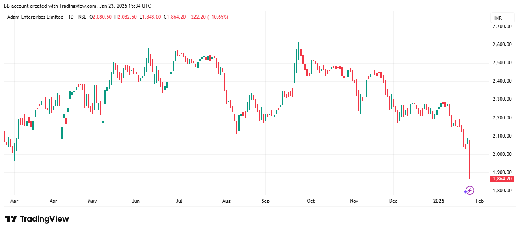
Task: Select the Jul marker on time axis
Action: tap(179, 201)
